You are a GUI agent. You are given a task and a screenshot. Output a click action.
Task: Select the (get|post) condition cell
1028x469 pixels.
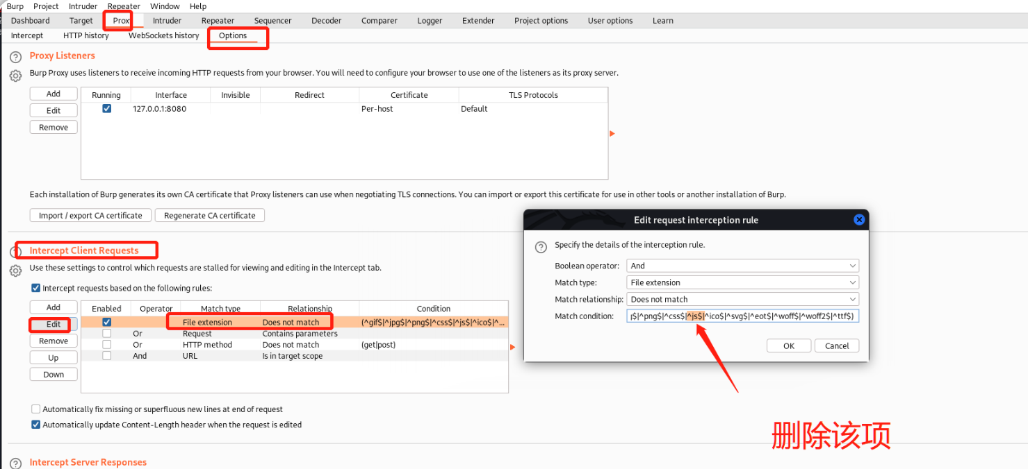tap(434, 345)
